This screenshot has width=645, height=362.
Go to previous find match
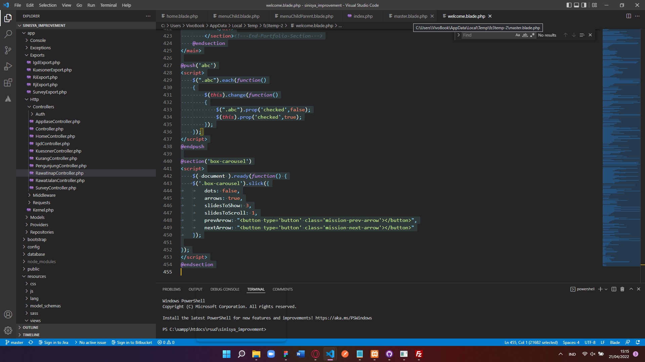(565, 35)
